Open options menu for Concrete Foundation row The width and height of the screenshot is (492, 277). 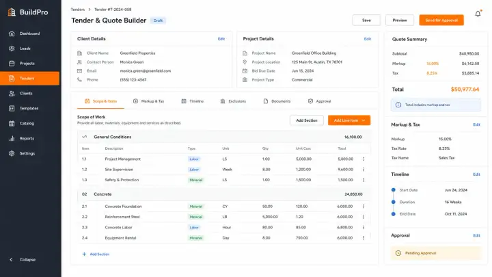[364, 207]
